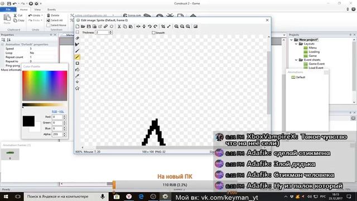Viewport: 357px width, 201px height.
Task: Open the File ribbon menu
Action: (x=8, y=9)
